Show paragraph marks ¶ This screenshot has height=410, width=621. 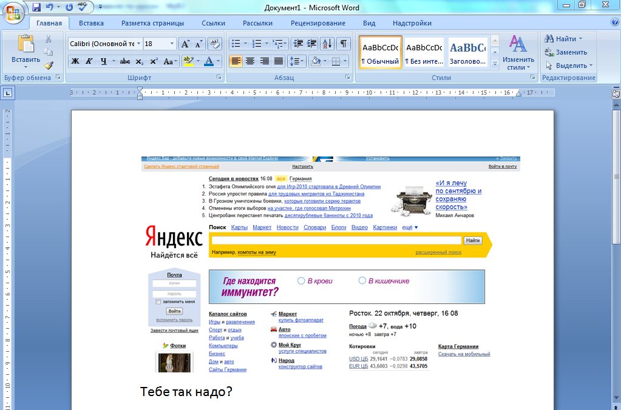pos(344,44)
